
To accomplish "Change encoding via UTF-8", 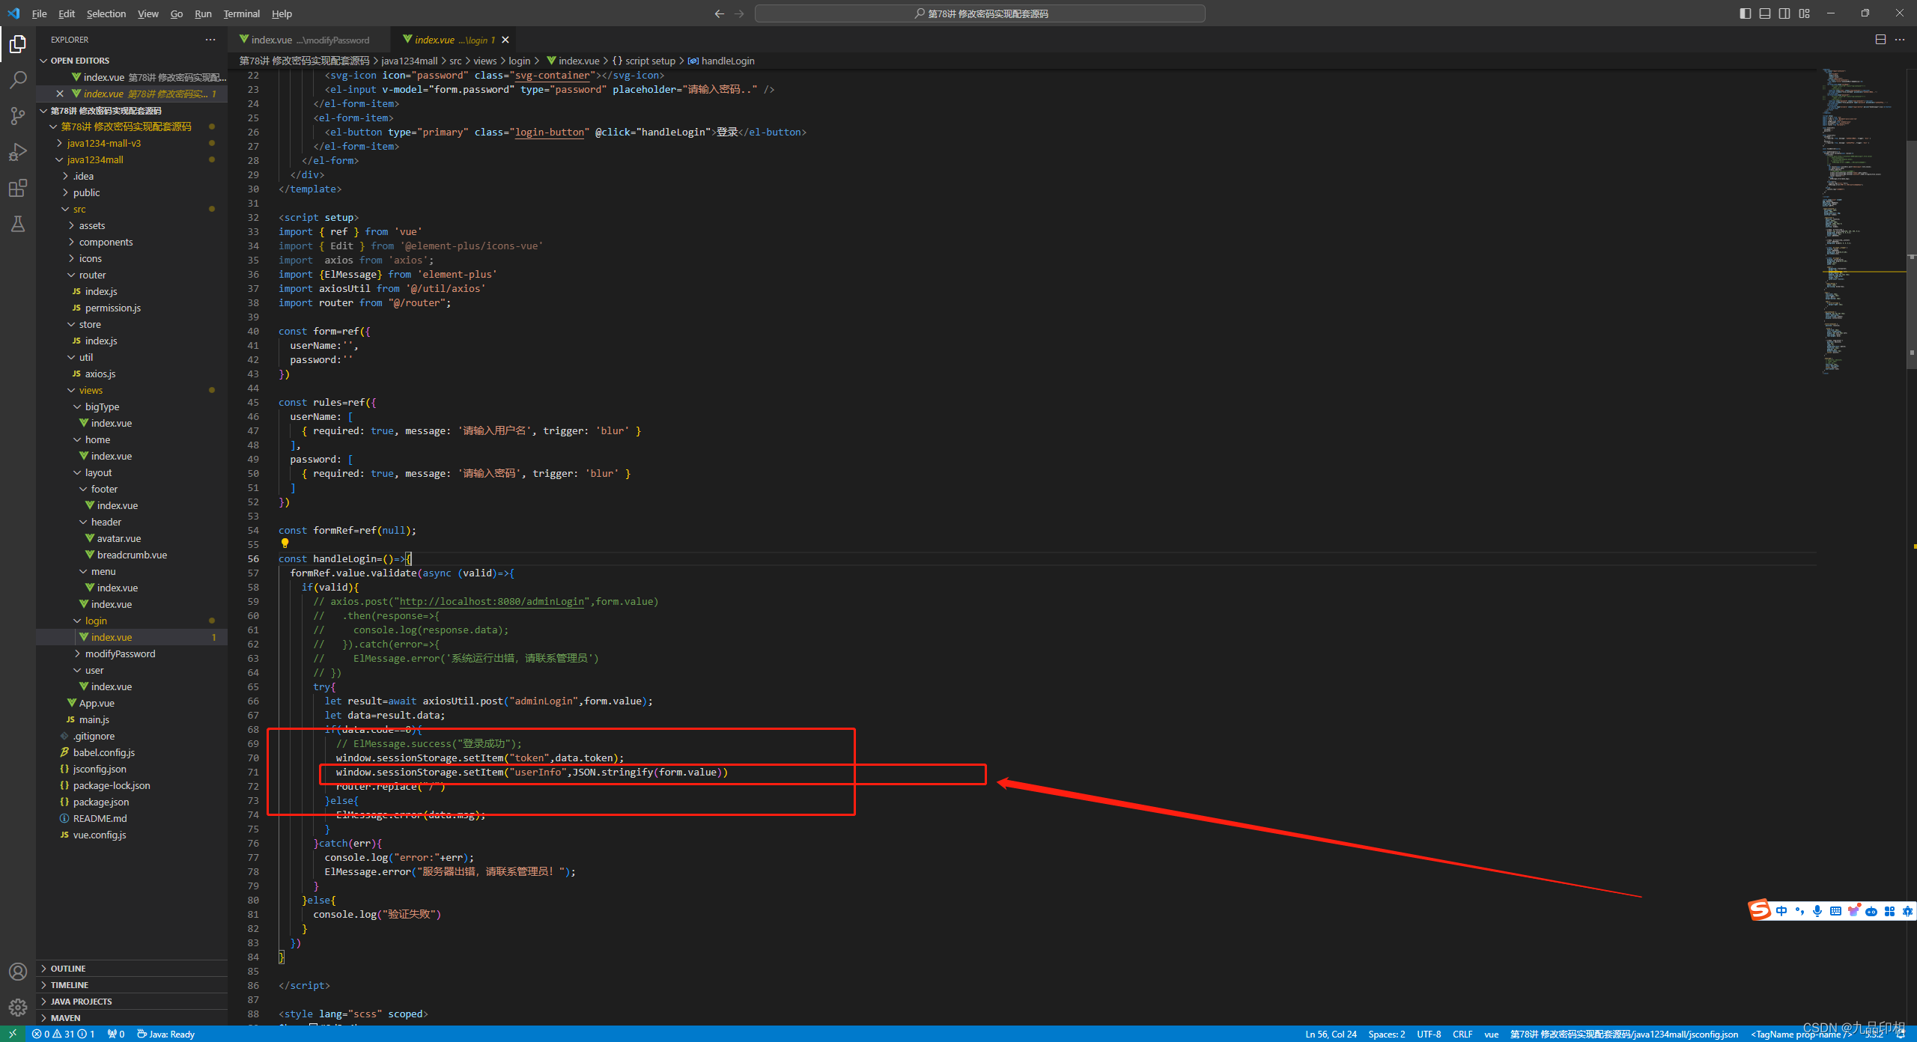I will coord(1429,1034).
